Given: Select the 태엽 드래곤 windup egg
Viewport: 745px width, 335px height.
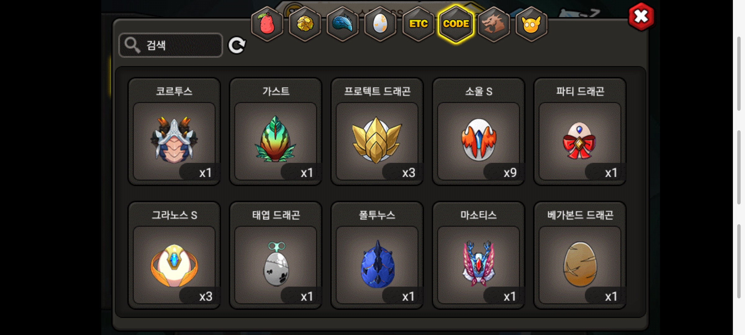Looking at the screenshot, I should [x=276, y=255].
